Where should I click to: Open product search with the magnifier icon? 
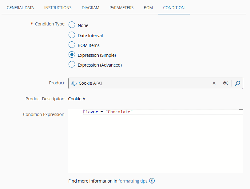click(237, 83)
